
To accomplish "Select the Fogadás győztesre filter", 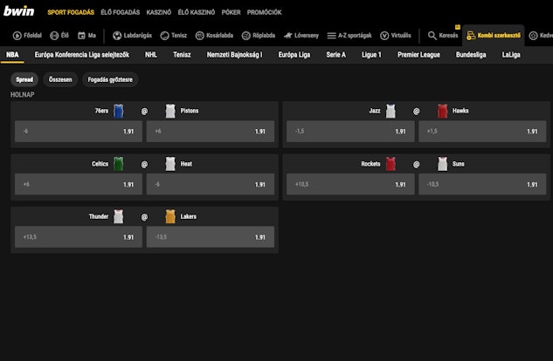I will pyautogui.click(x=110, y=79).
